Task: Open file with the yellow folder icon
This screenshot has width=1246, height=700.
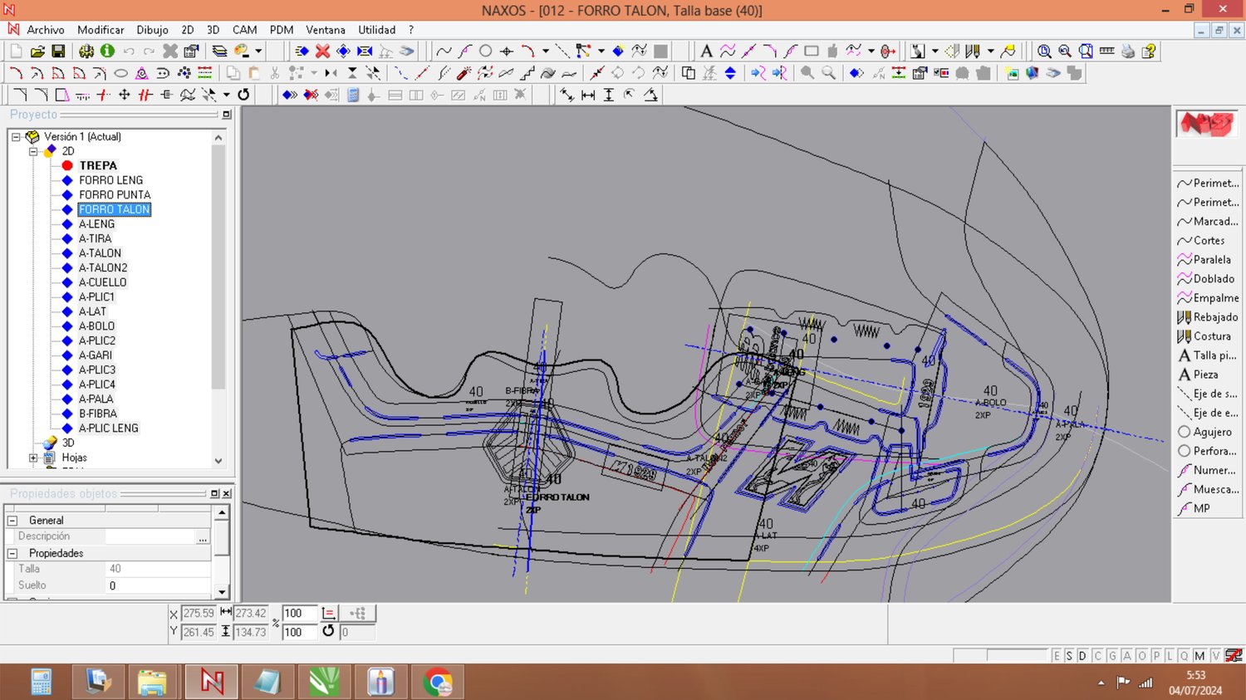Action: point(37,51)
